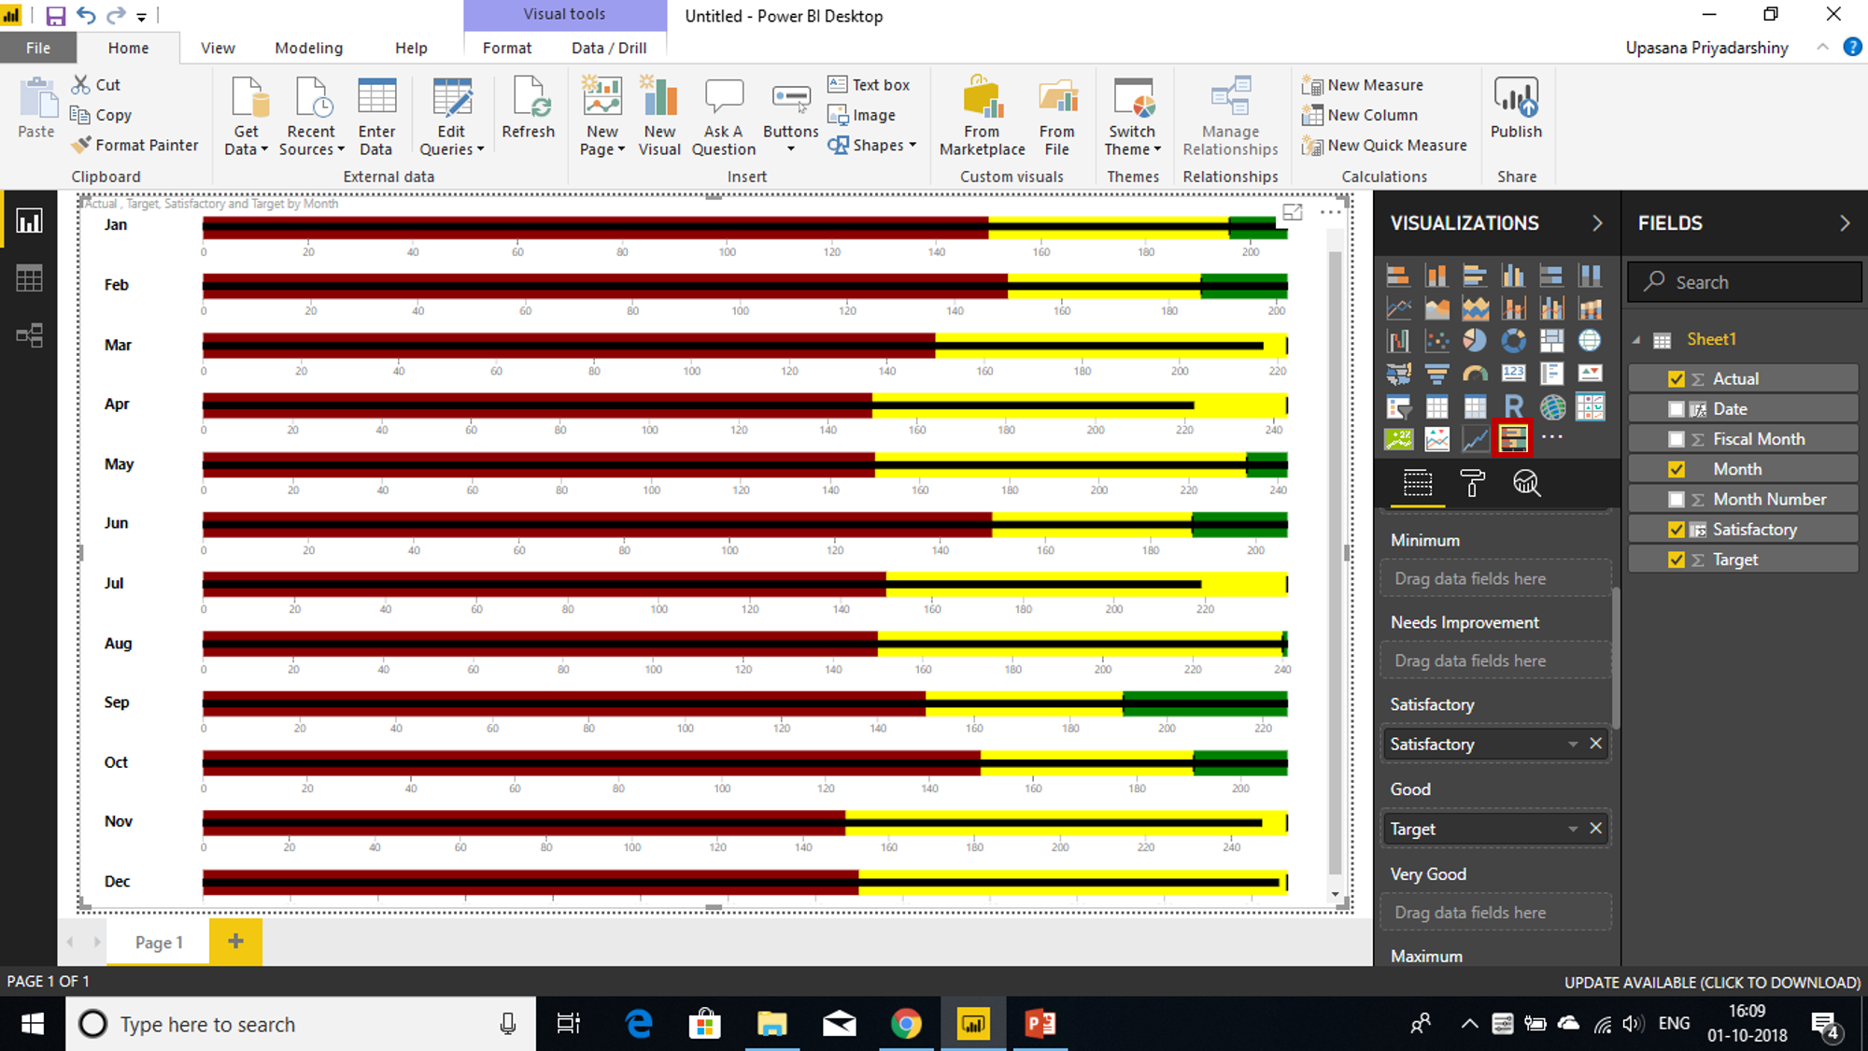Click the Fields icon in visualizations panel
1868x1051 pixels.
click(x=1414, y=484)
